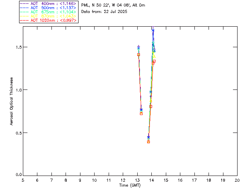Click the y-axis tick label '0.5'

click(x=19, y=133)
